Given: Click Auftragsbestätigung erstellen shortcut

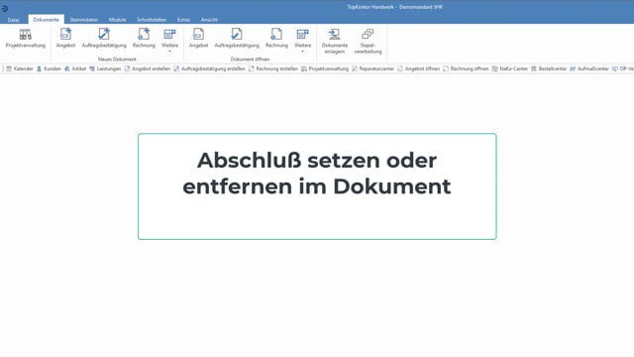Looking at the screenshot, I should coord(209,68).
